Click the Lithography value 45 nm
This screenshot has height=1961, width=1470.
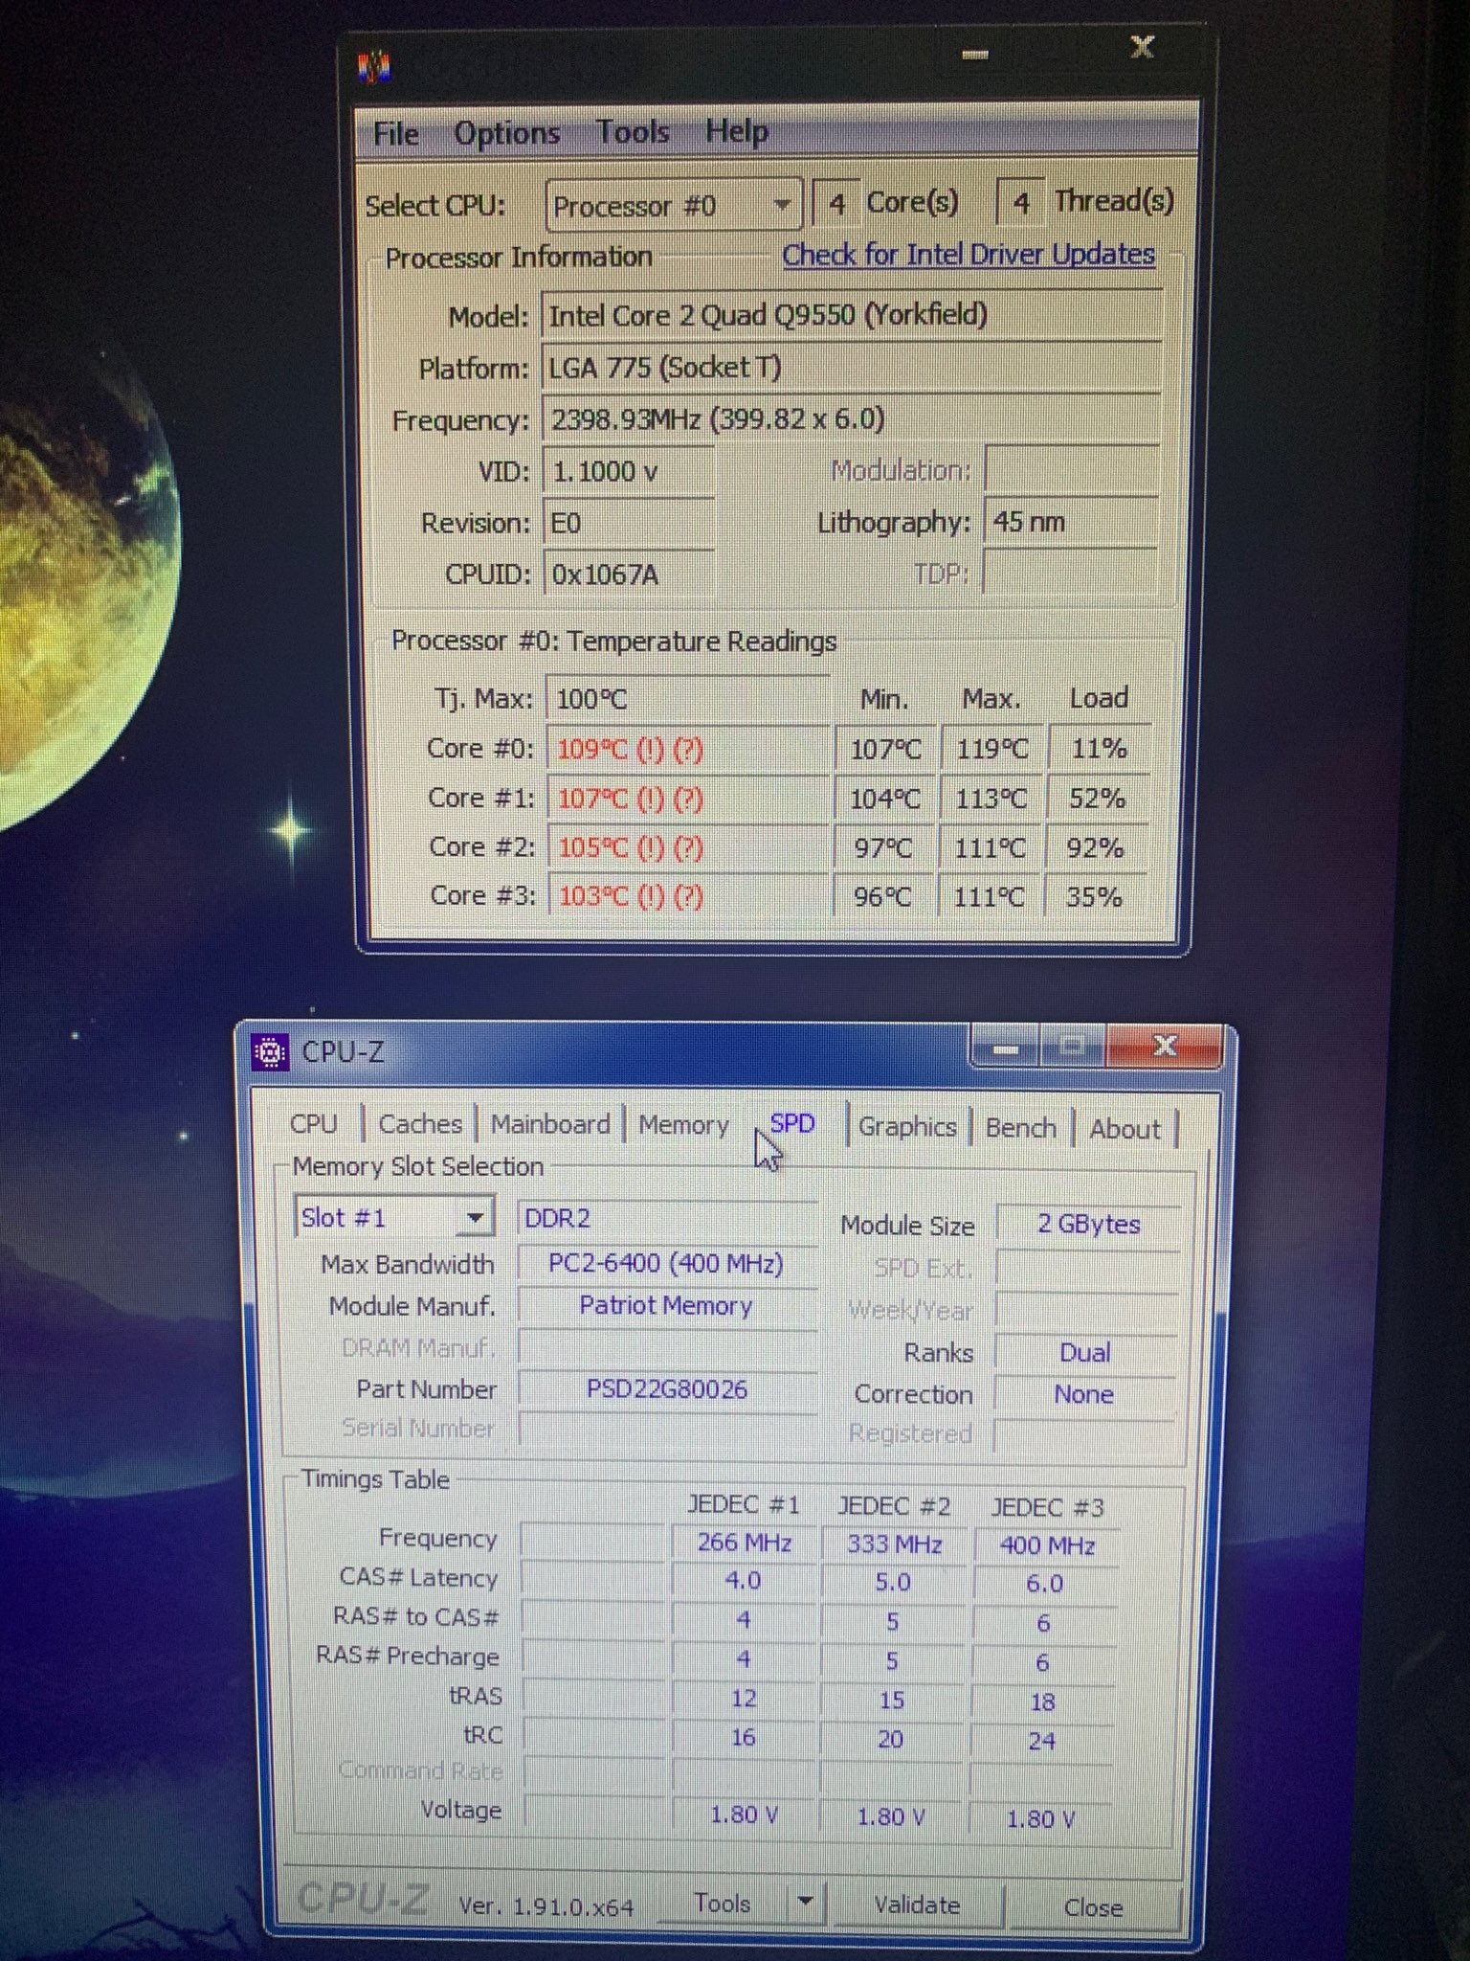1071,522
